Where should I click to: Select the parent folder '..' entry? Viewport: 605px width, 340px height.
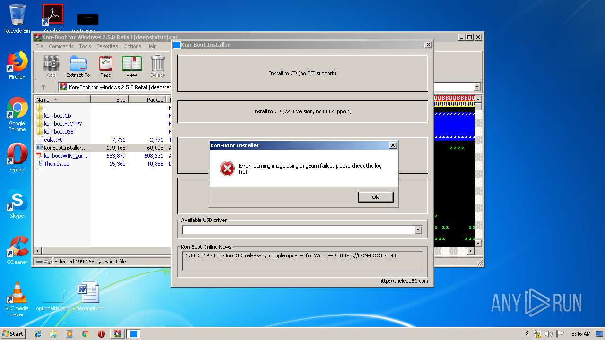46,108
